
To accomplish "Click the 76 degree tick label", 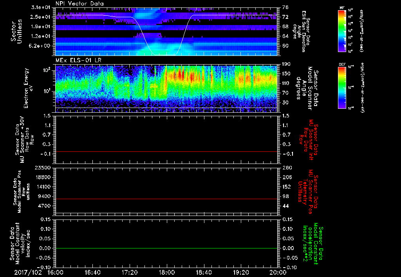I will tap(285, 7).
